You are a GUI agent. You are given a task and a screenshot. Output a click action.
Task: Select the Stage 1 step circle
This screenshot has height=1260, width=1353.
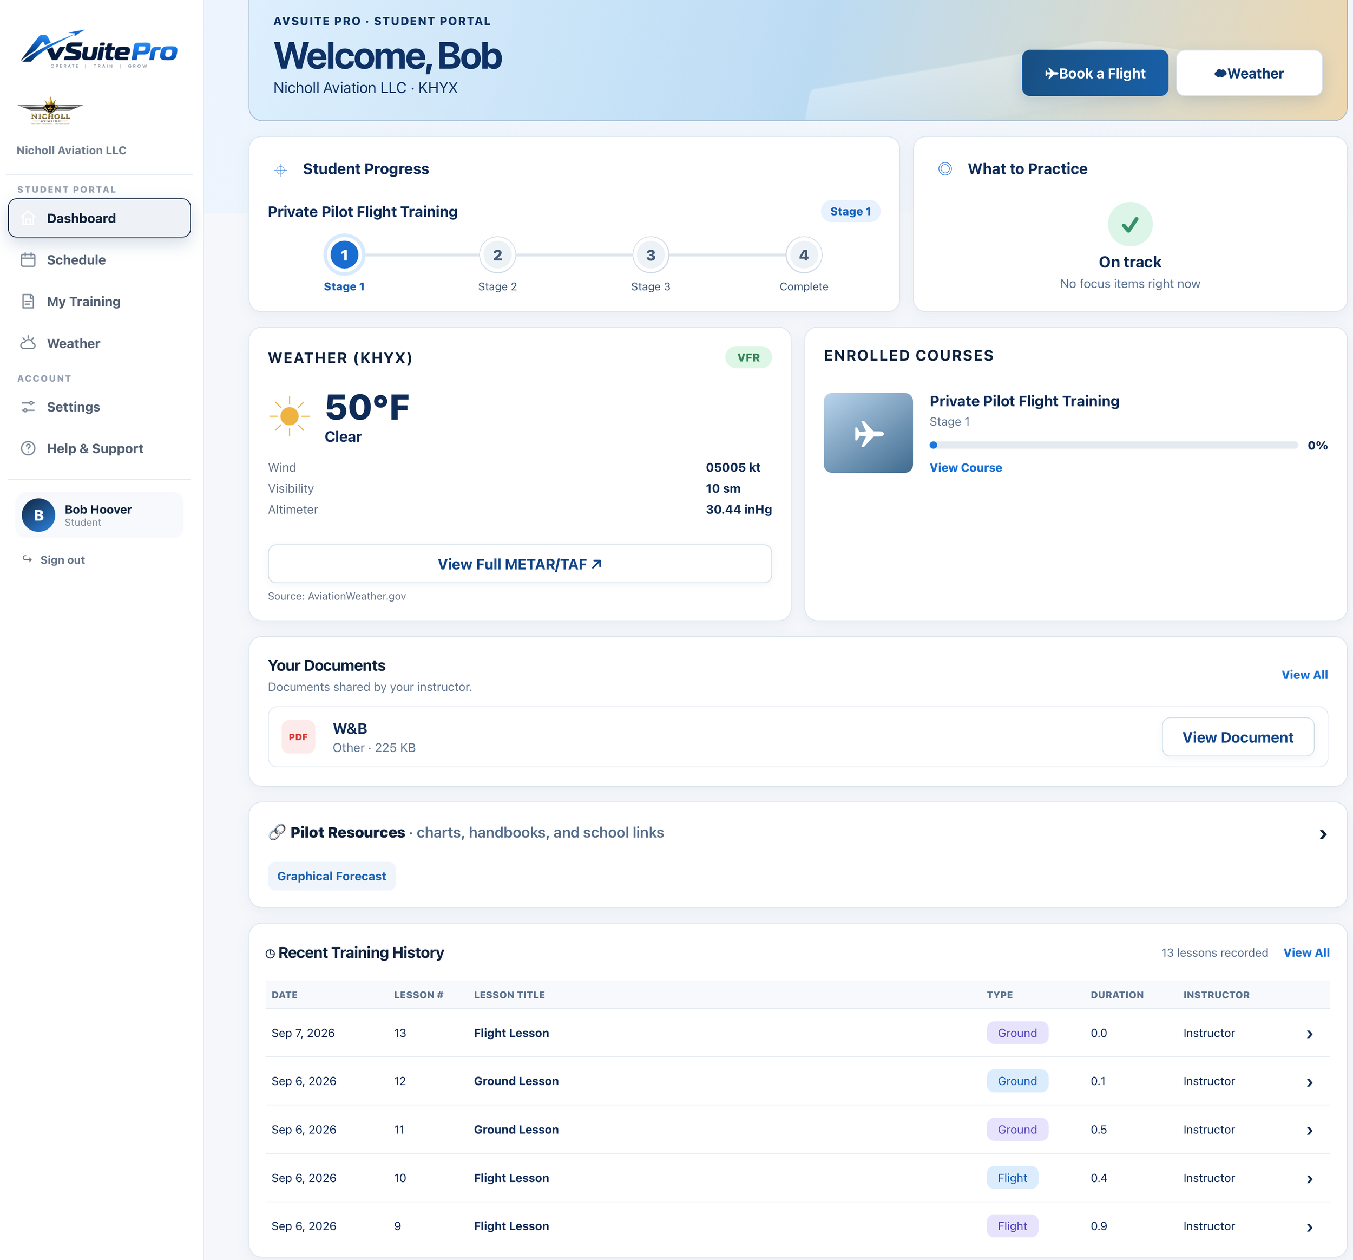click(x=344, y=254)
